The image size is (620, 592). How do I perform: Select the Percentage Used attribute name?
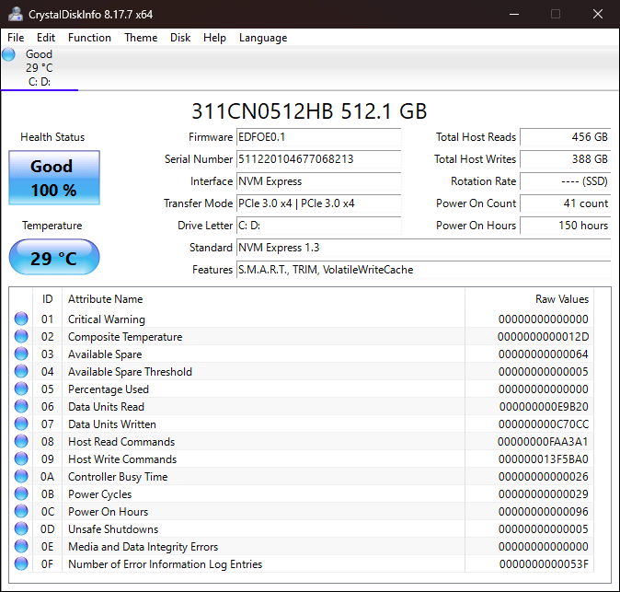point(109,389)
